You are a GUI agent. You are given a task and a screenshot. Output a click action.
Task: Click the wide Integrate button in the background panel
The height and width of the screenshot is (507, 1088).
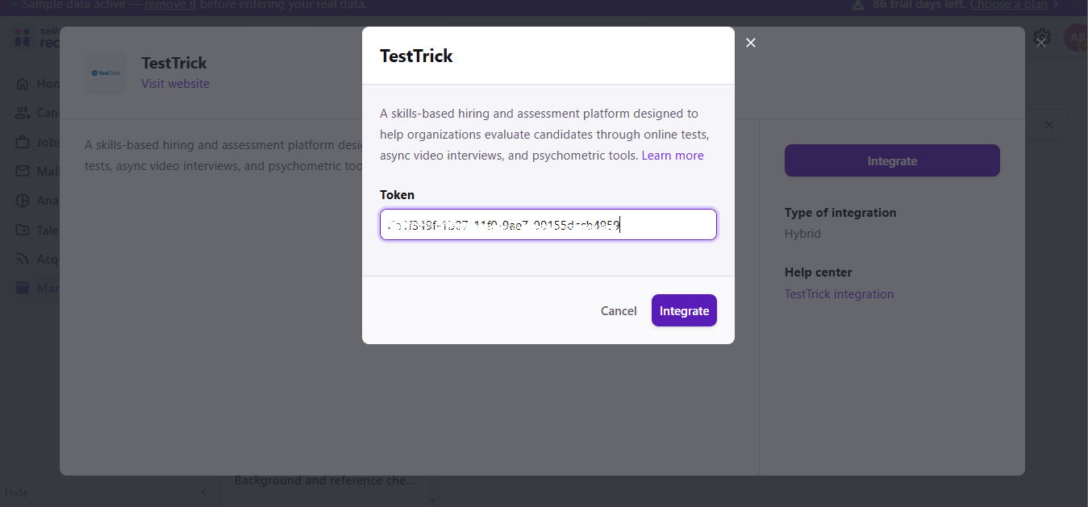(892, 160)
